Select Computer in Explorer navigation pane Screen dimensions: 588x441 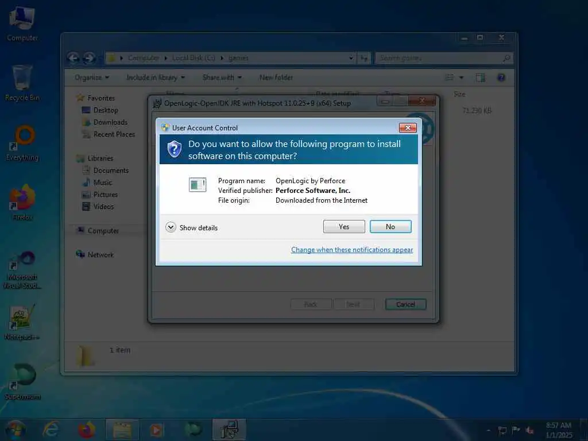pos(103,231)
